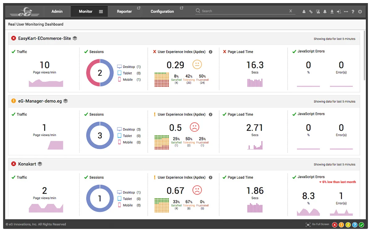Click the Go Full Screen button

point(317,224)
